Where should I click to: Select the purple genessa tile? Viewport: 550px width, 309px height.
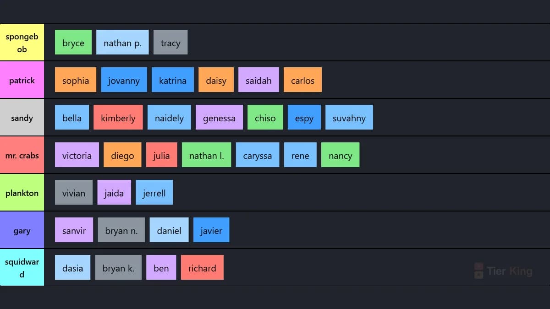coord(219,118)
